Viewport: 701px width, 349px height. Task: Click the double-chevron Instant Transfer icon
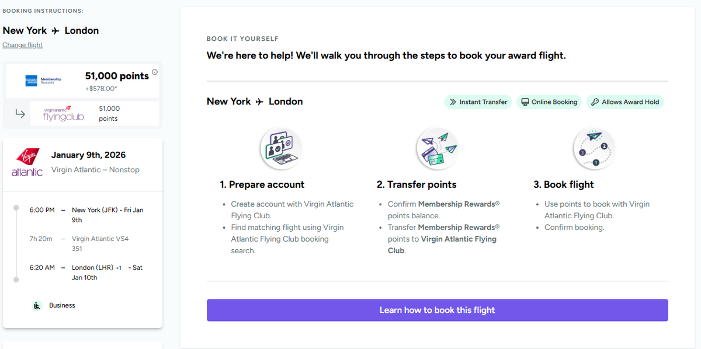coord(452,102)
